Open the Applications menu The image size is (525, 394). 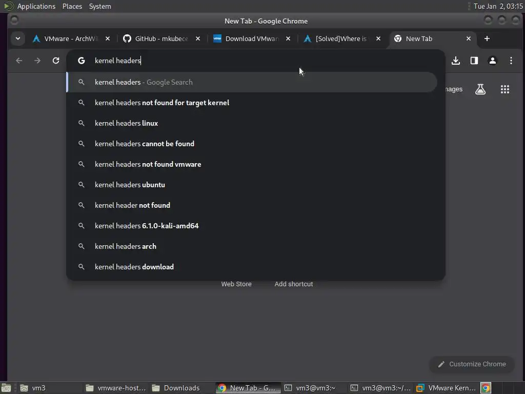(36, 6)
